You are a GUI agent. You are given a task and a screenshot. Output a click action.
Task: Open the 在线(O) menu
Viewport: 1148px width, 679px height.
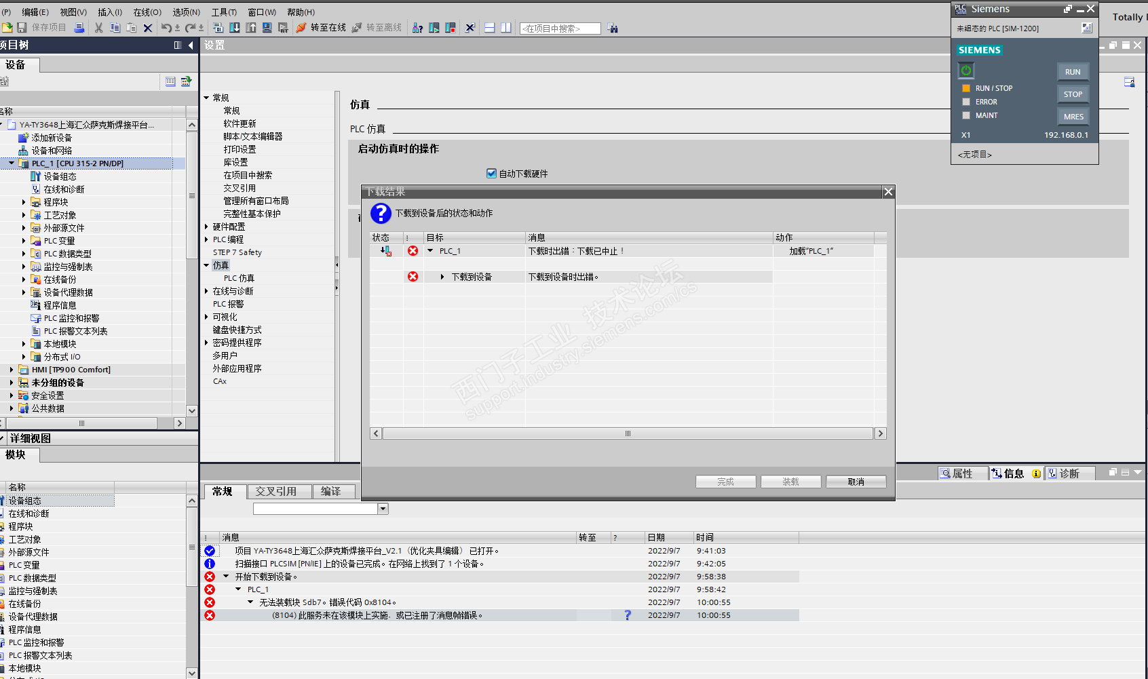click(x=147, y=12)
